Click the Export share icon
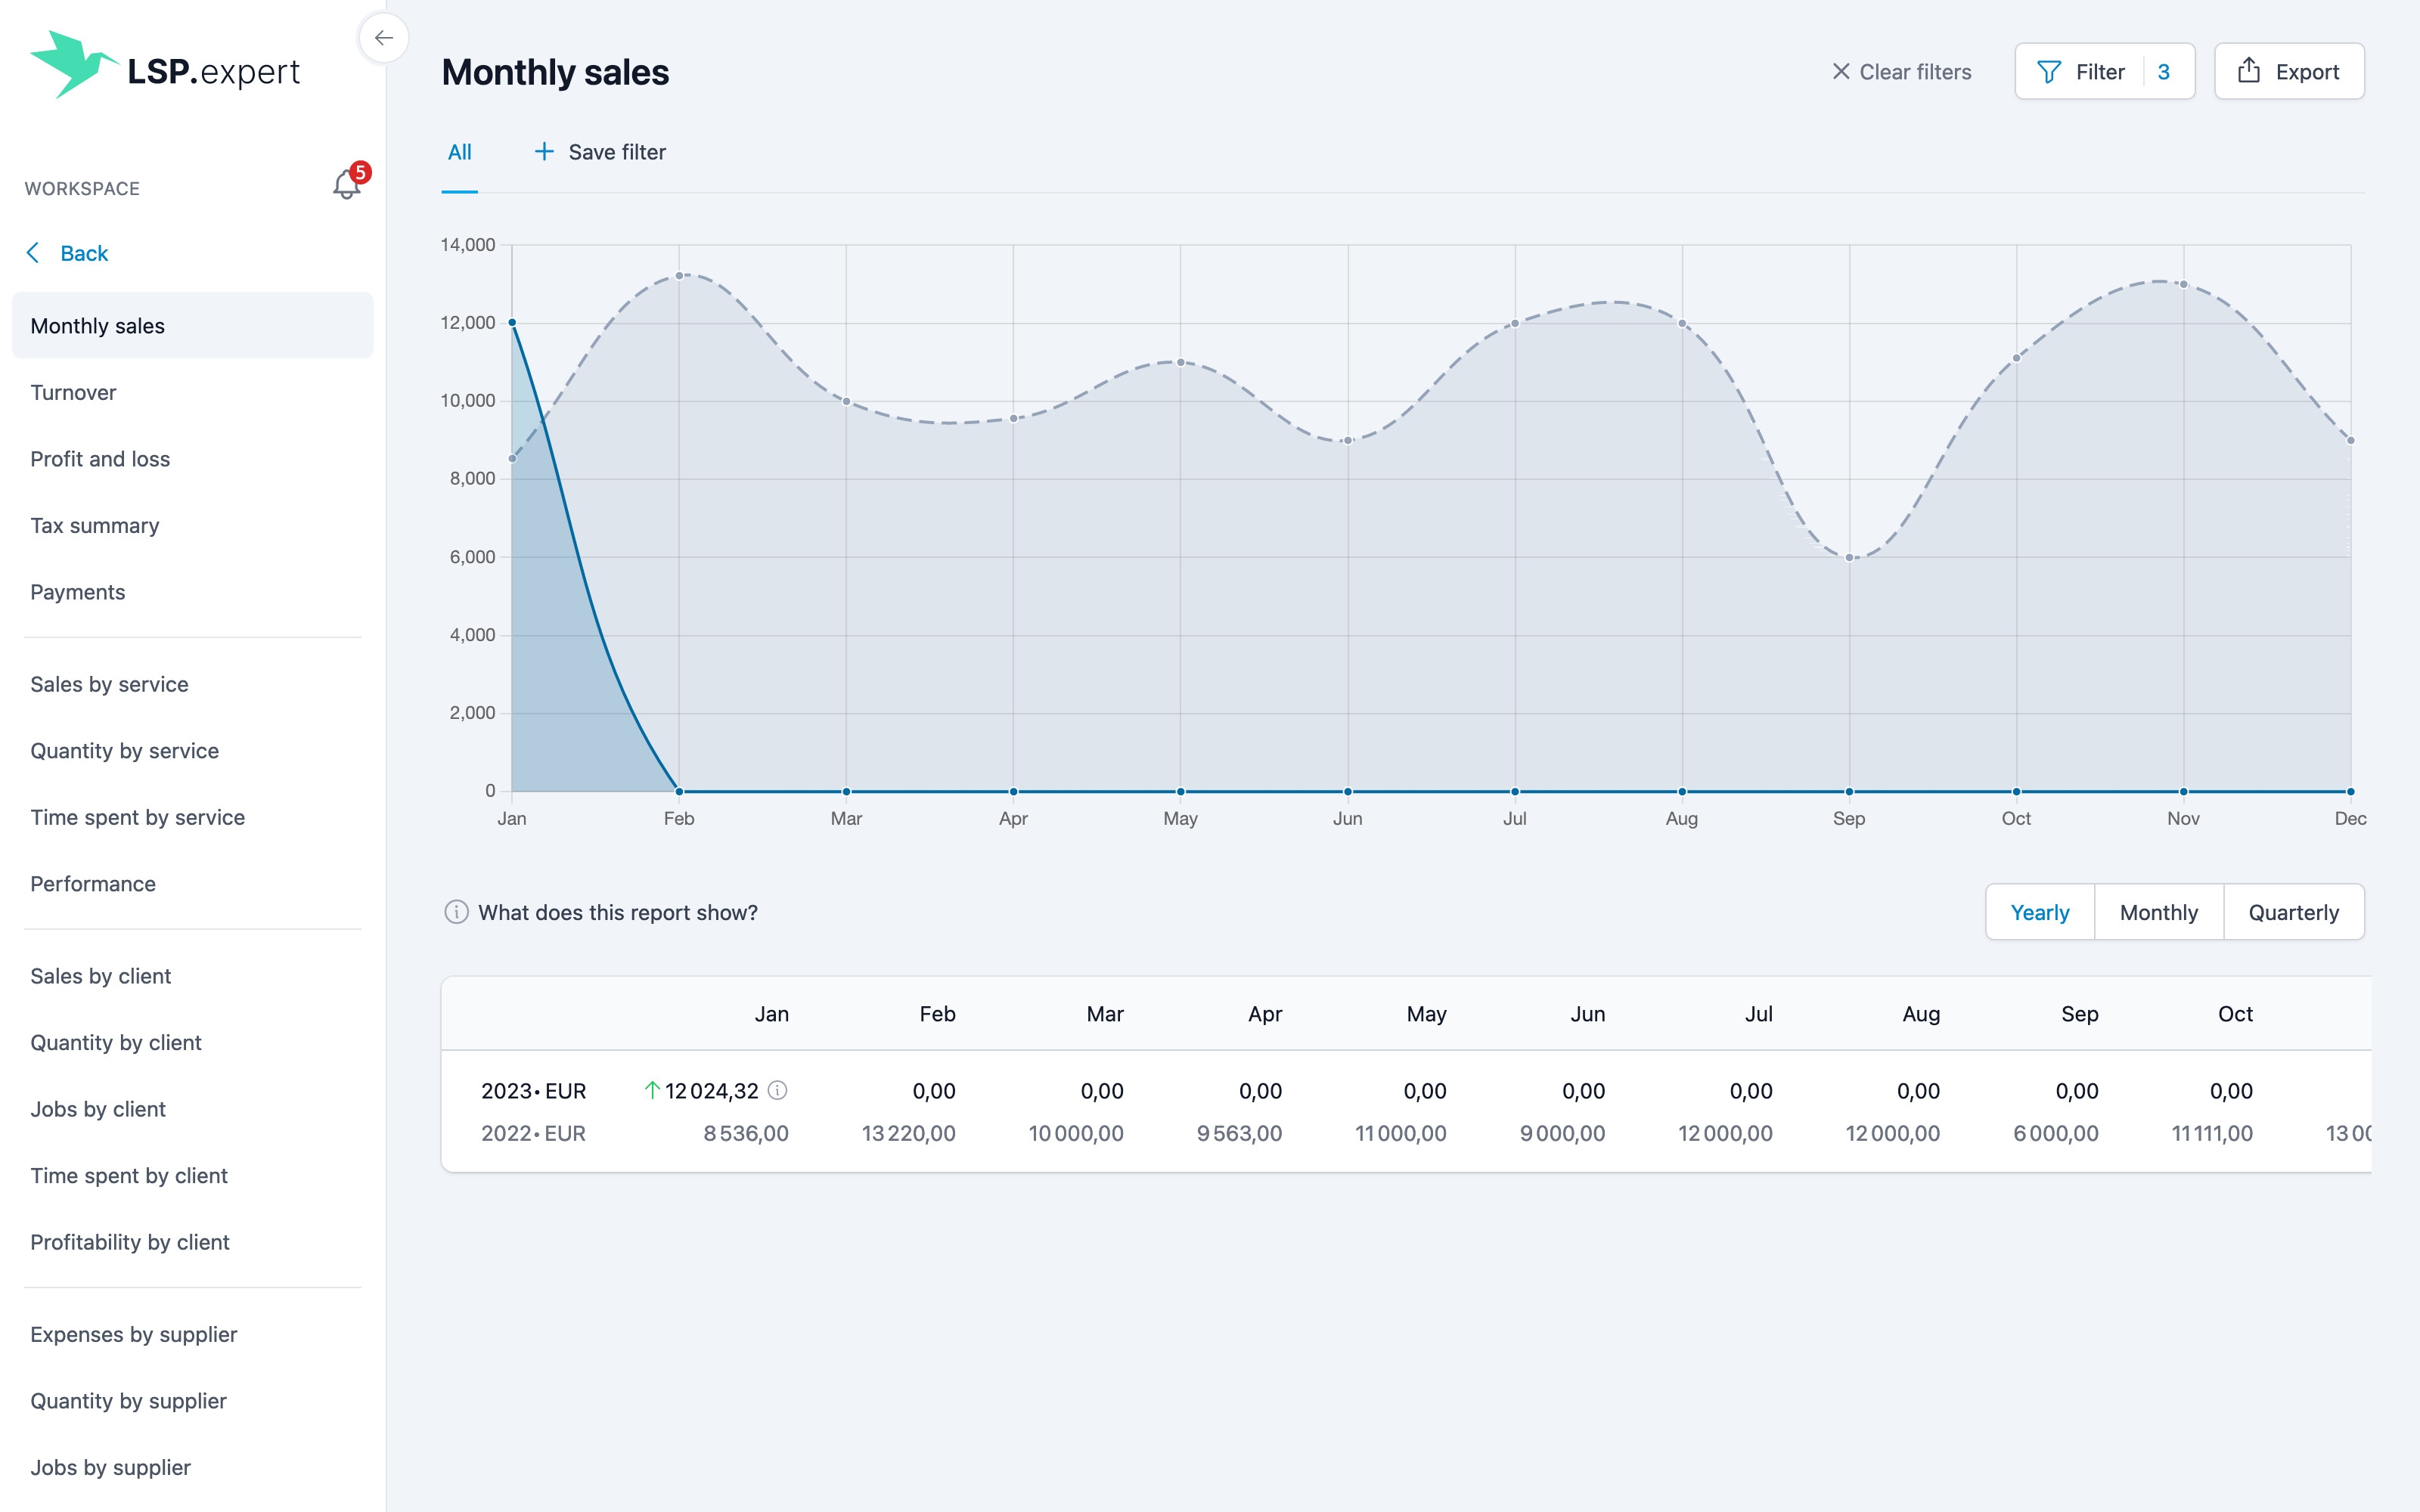Viewport: 2420px width, 1512px height. tap(2249, 70)
